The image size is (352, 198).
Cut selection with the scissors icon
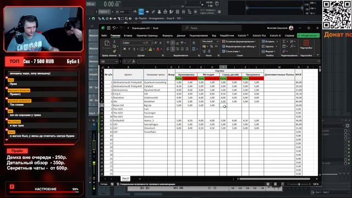(114, 42)
